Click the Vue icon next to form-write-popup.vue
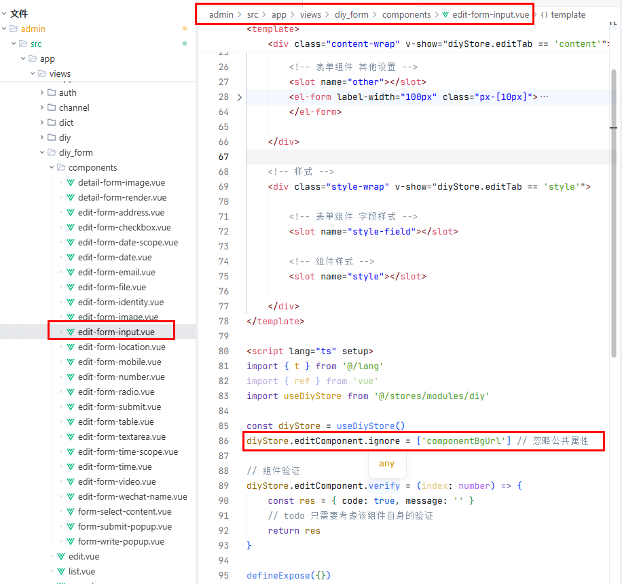 [71, 542]
